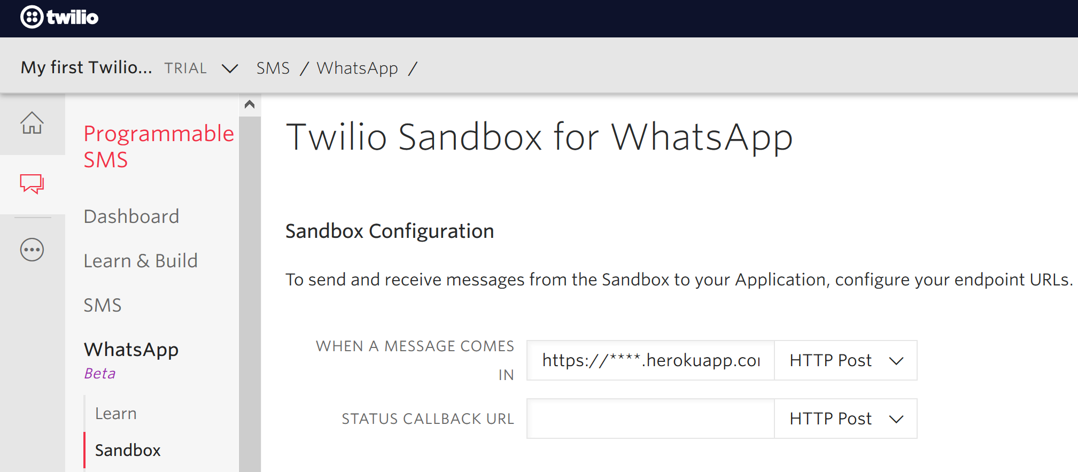Open My first Twilio project name
Image resolution: width=1078 pixels, height=472 pixels.
pyautogui.click(x=87, y=67)
